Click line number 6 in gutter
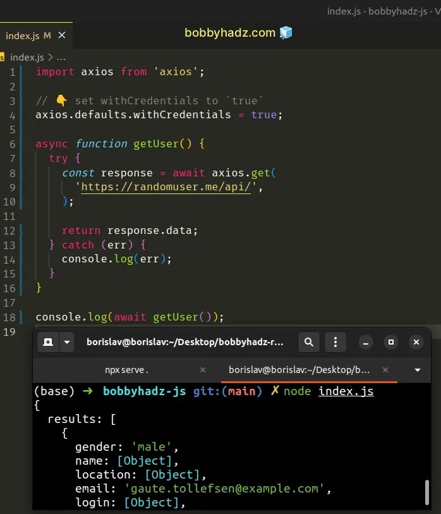Viewport: 441px width, 514px height. [x=13, y=144]
